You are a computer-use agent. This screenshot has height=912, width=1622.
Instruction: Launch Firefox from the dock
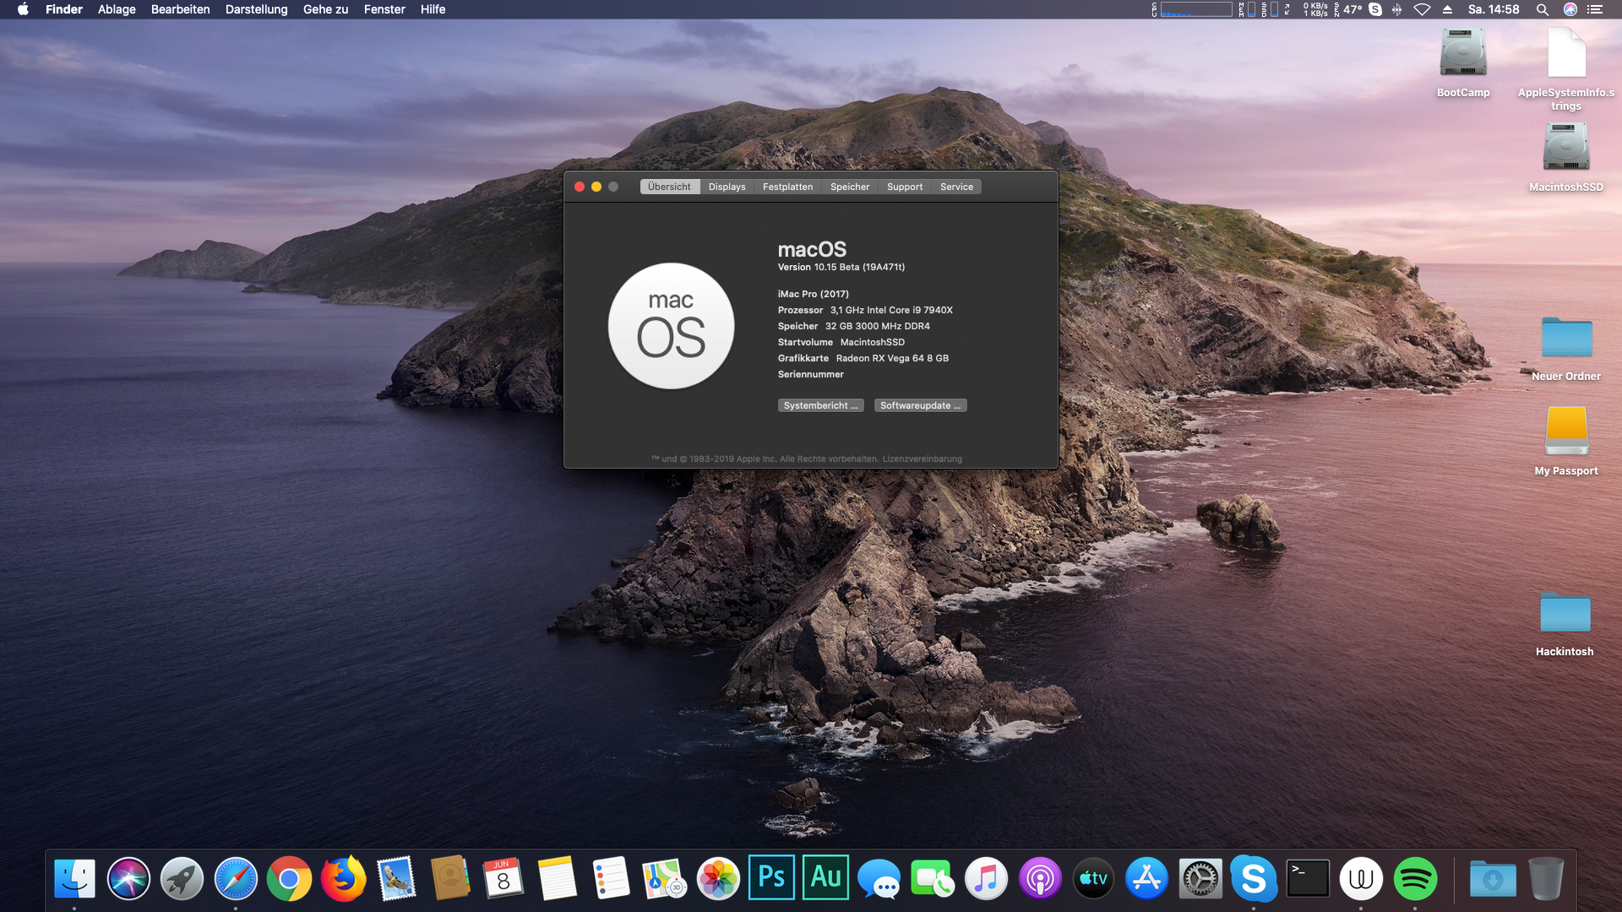pyautogui.click(x=343, y=878)
